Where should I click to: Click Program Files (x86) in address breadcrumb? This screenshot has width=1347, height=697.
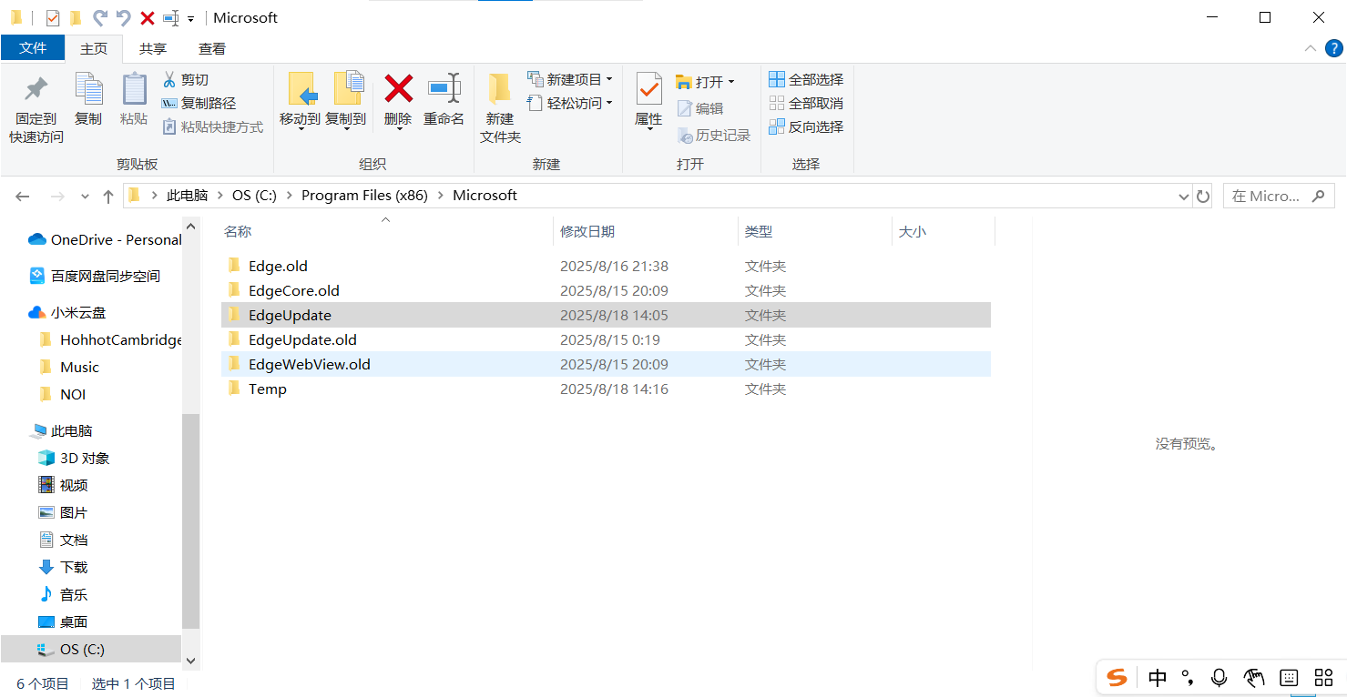coord(364,195)
